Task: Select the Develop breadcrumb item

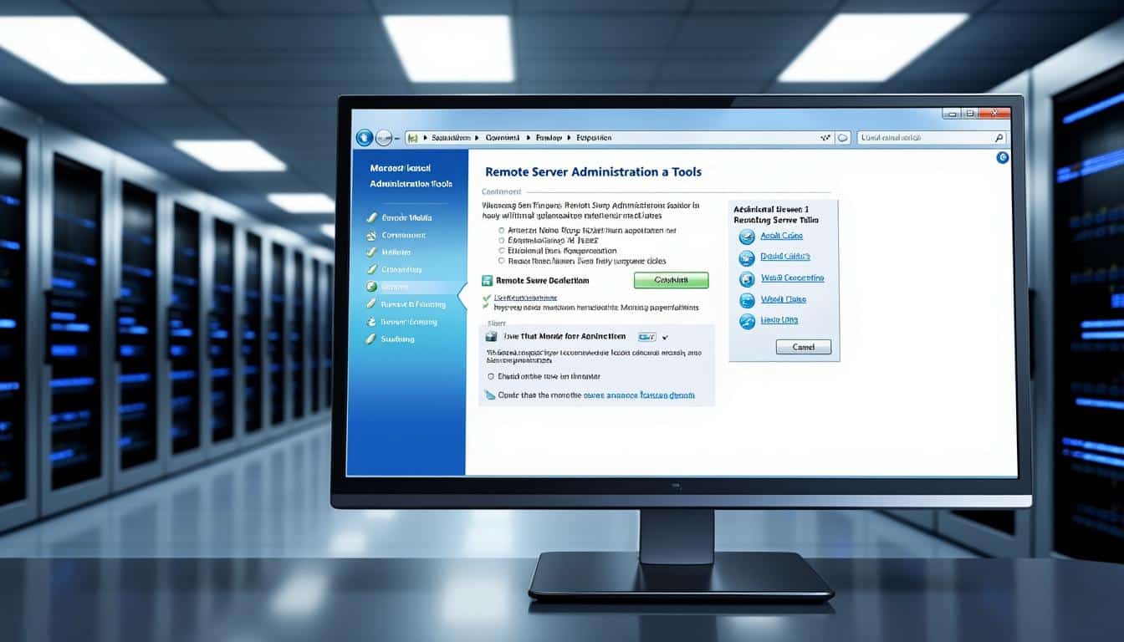Action: [x=549, y=137]
